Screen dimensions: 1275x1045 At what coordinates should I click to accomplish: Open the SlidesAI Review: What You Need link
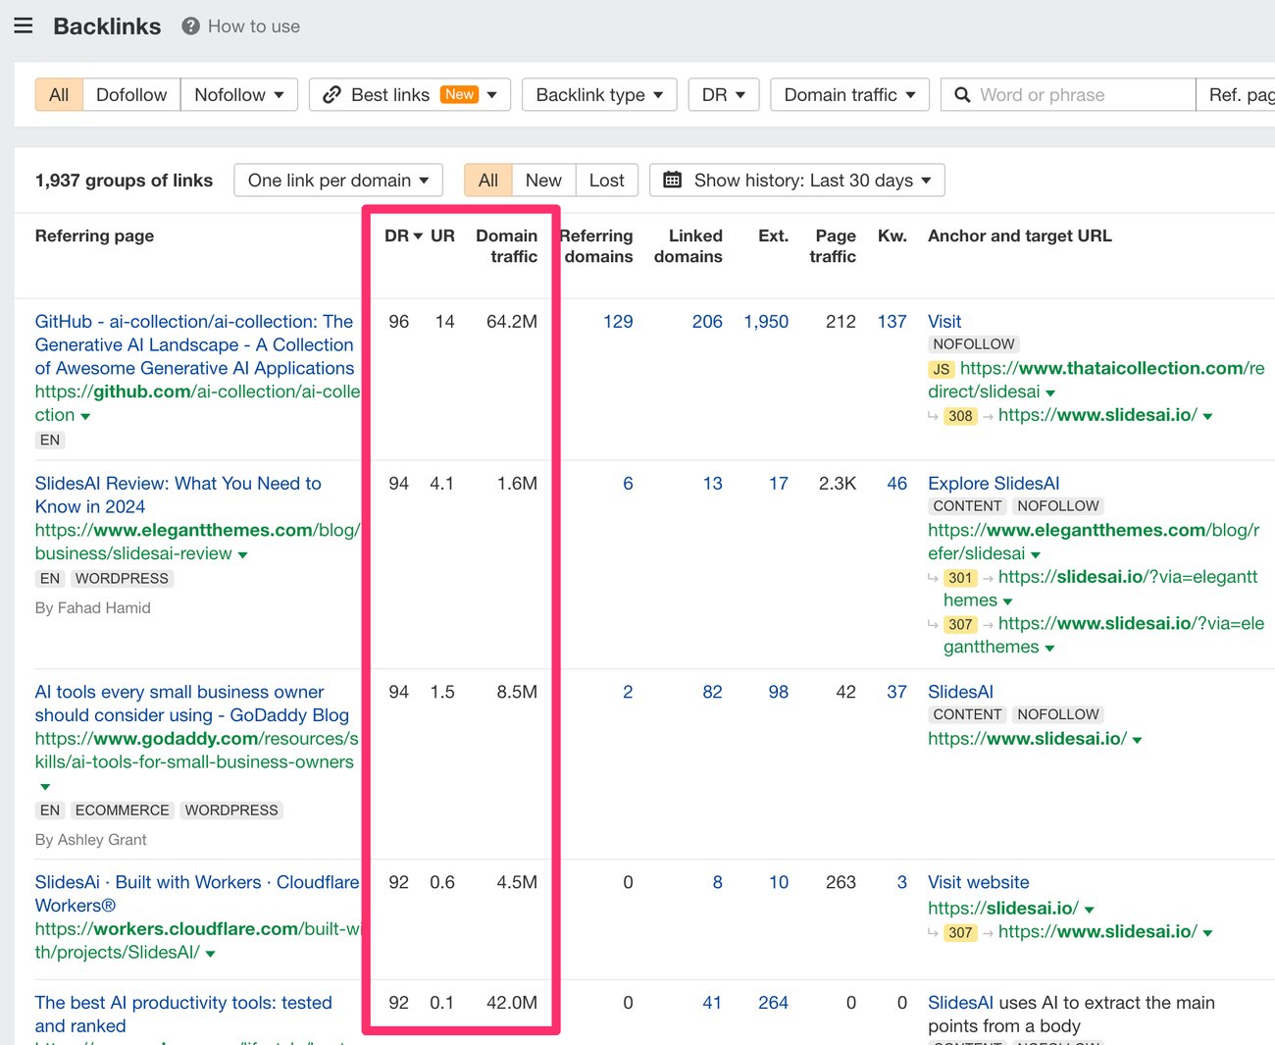(x=178, y=496)
